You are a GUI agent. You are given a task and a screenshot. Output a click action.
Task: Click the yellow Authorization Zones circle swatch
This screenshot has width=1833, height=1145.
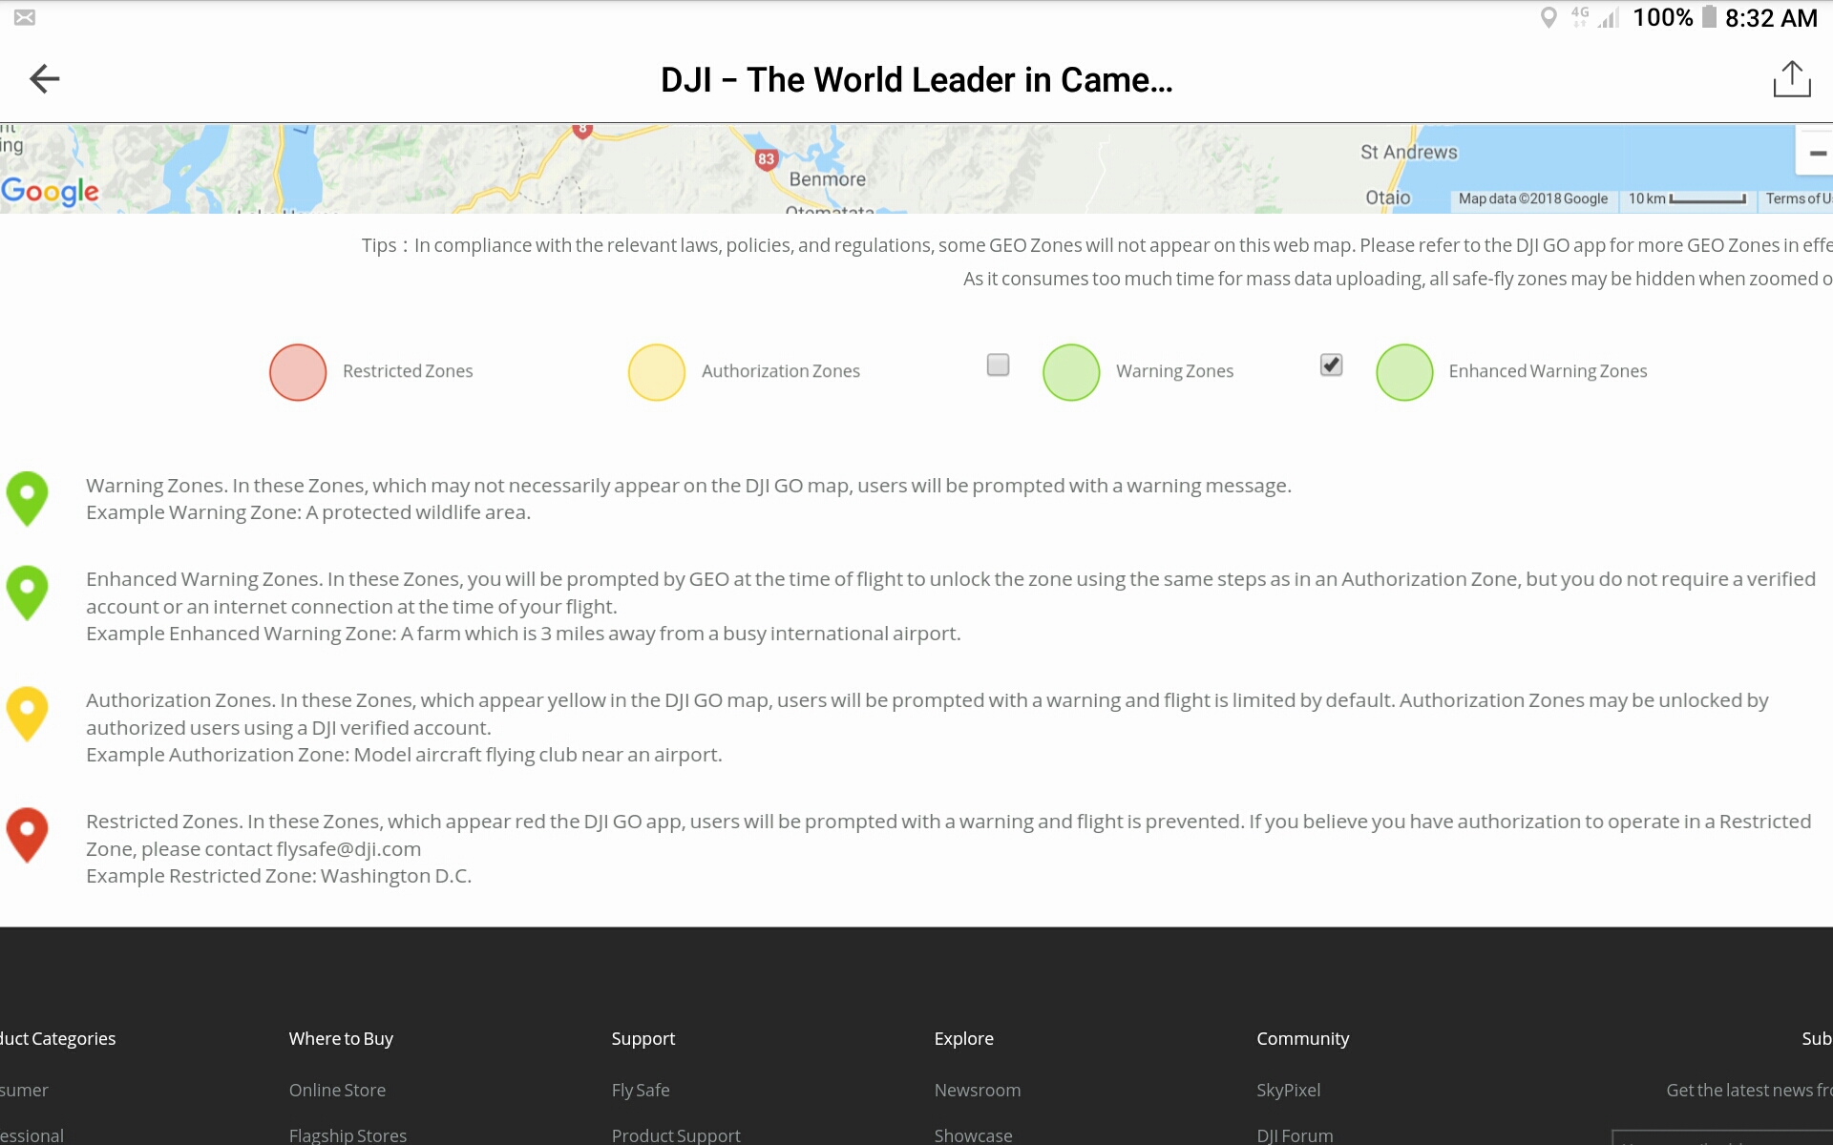click(x=657, y=372)
